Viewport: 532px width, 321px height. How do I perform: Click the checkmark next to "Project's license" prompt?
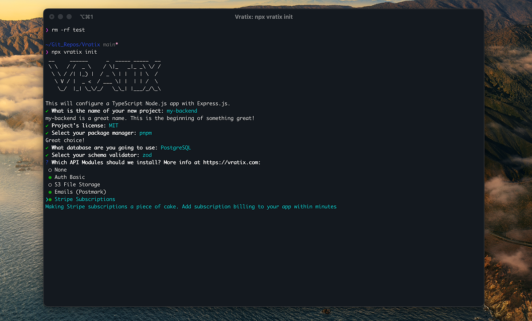point(47,125)
